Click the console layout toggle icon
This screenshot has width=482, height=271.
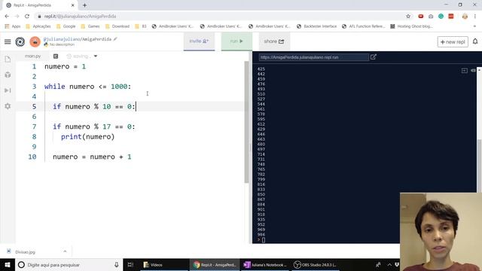point(465,70)
